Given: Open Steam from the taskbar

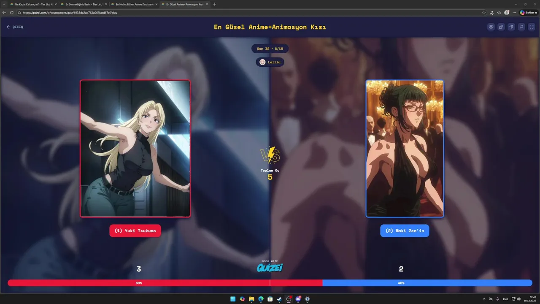Looking at the screenshot, I should 279,299.
